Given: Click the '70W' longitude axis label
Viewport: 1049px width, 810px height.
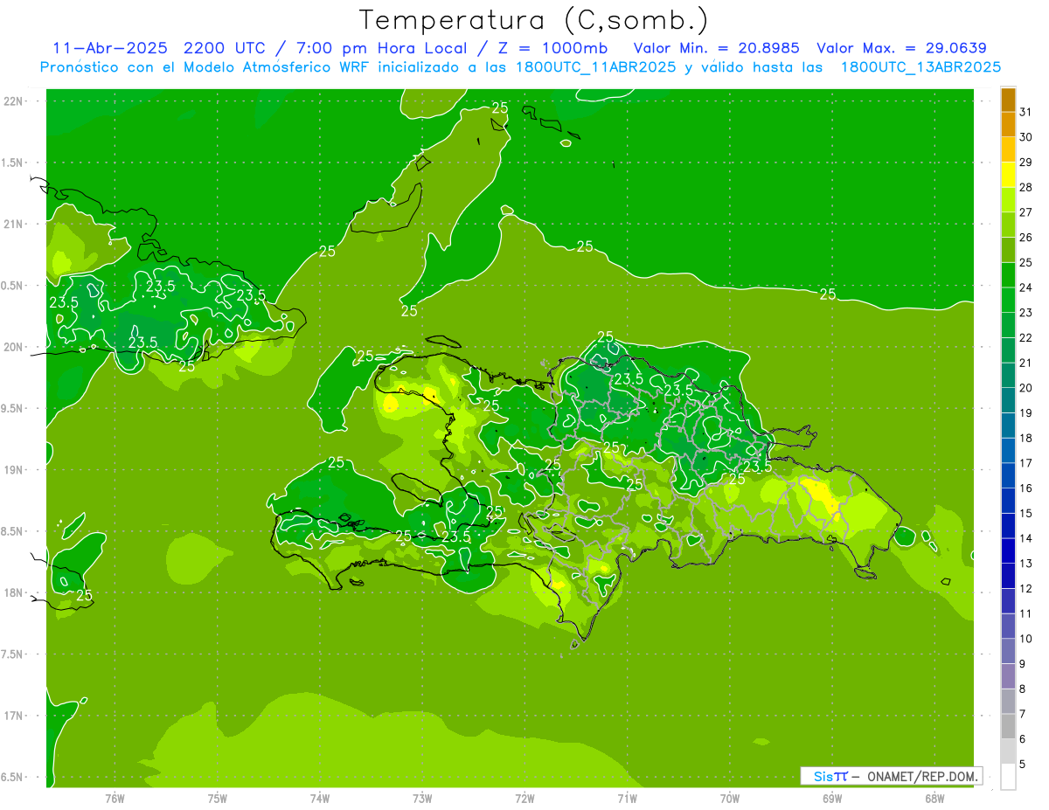Looking at the screenshot, I should click(730, 799).
